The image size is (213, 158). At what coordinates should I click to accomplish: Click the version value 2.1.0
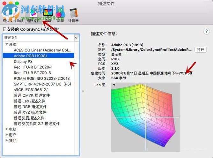(115, 69)
